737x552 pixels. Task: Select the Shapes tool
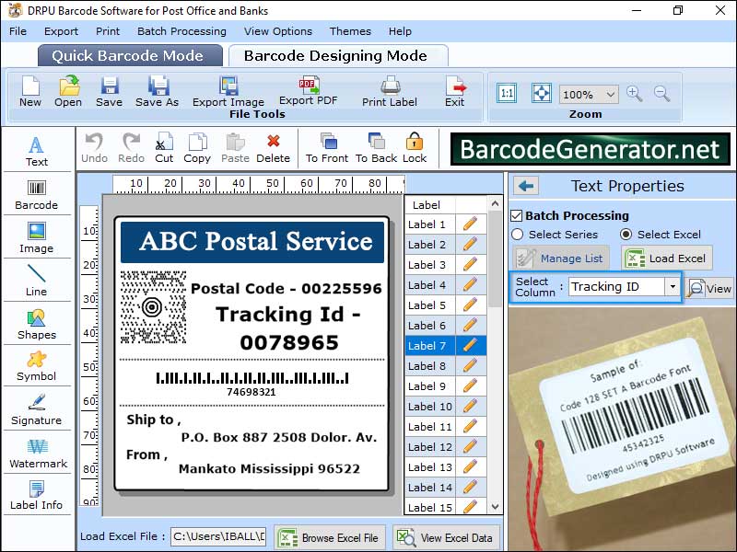tap(37, 323)
